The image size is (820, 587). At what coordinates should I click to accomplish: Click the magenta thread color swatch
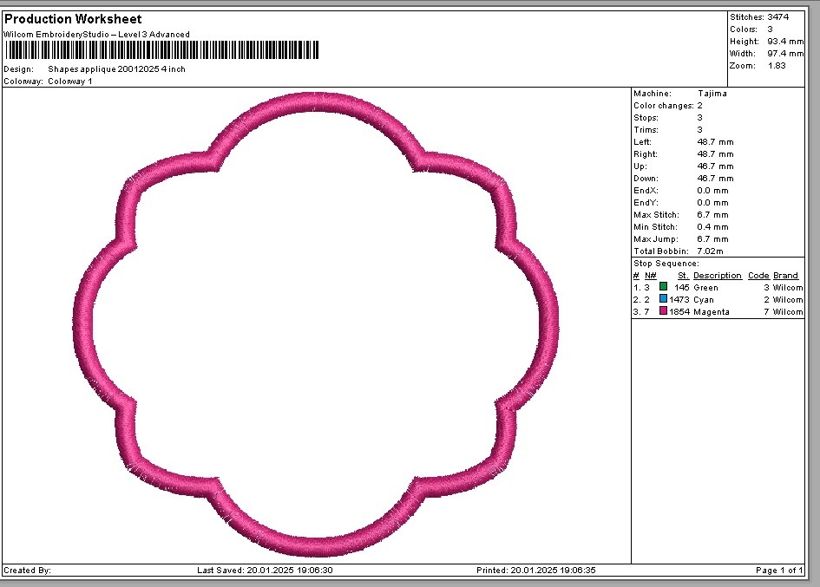664,311
